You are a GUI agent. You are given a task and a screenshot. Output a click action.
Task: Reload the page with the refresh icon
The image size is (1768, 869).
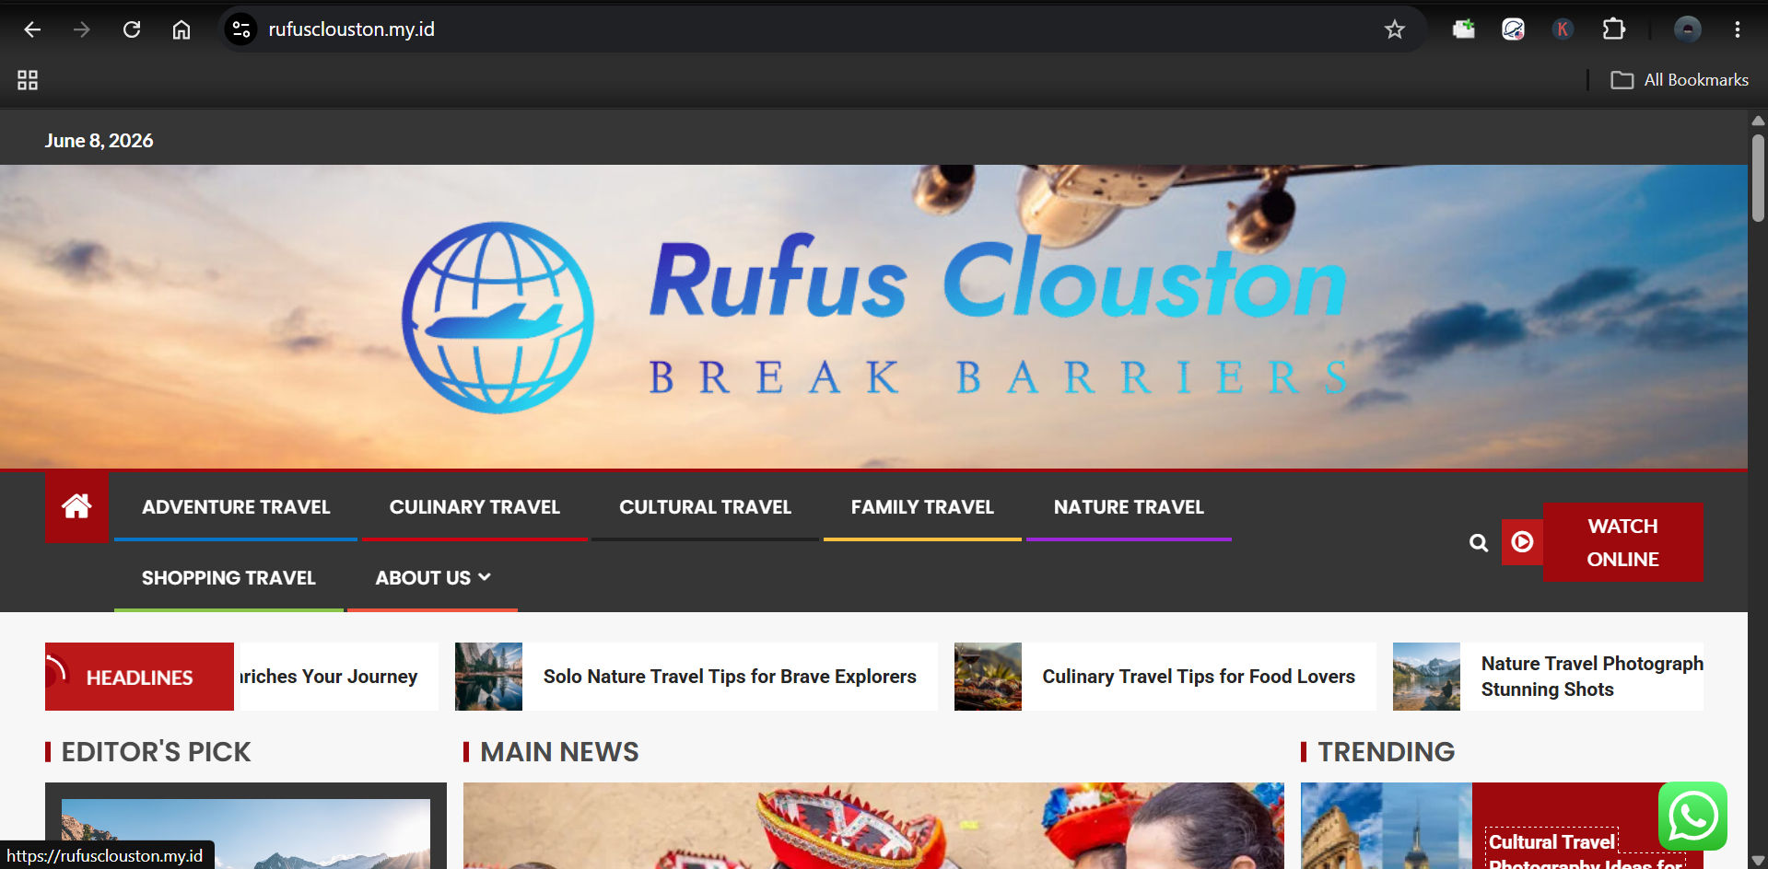(132, 29)
